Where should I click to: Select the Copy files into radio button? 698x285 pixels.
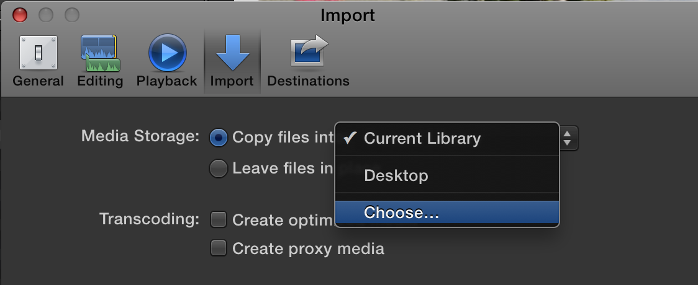(x=218, y=138)
